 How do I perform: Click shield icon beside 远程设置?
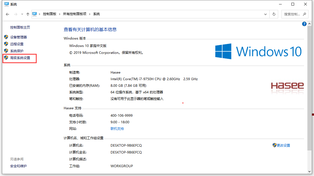(6, 44)
